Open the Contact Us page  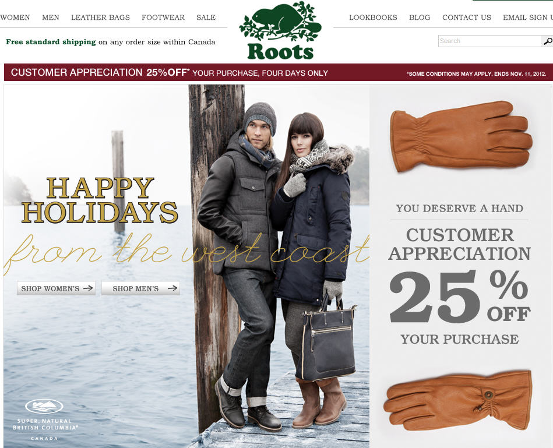[467, 17]
